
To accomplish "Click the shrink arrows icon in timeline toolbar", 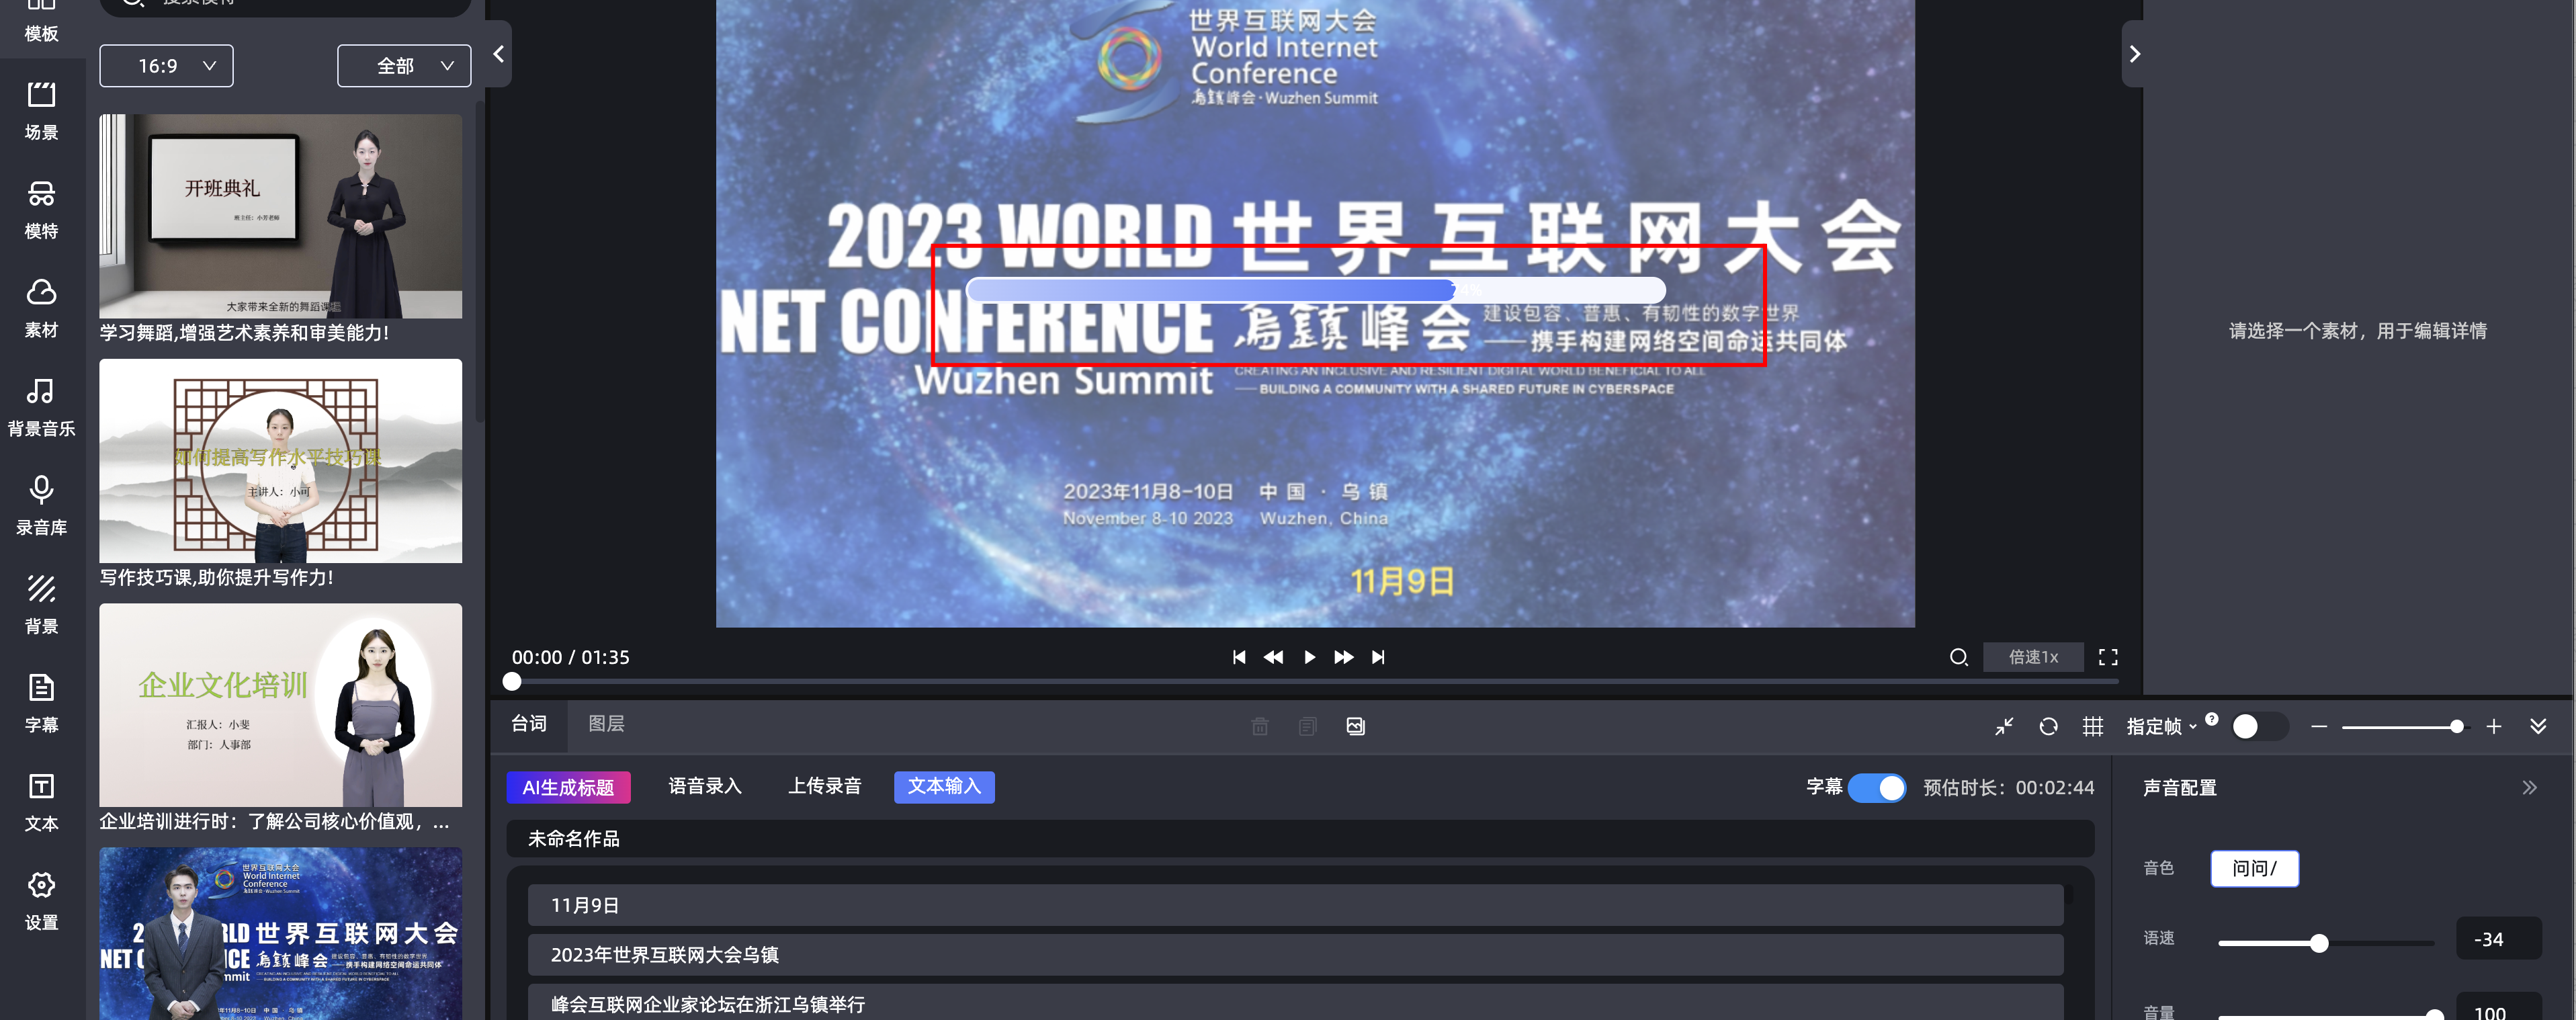I will tap(2004, 727).
